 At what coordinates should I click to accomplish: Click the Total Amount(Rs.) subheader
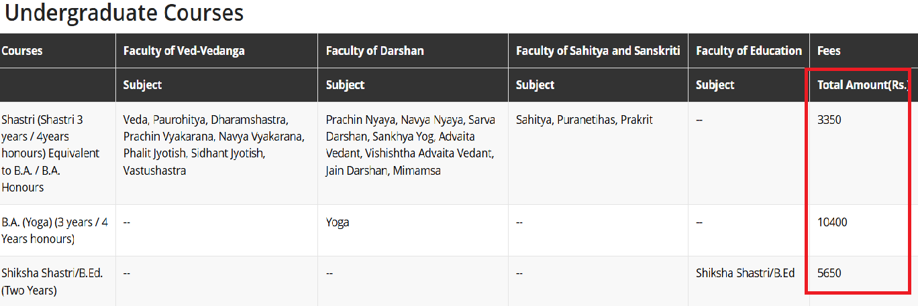pos(862,85)
